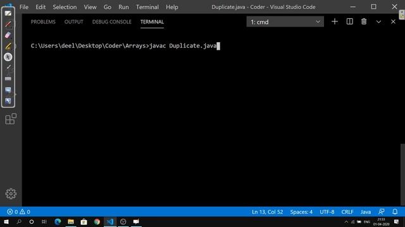405x227 pixels.
Task: Open the Selection menu
Action: [65, 7]
